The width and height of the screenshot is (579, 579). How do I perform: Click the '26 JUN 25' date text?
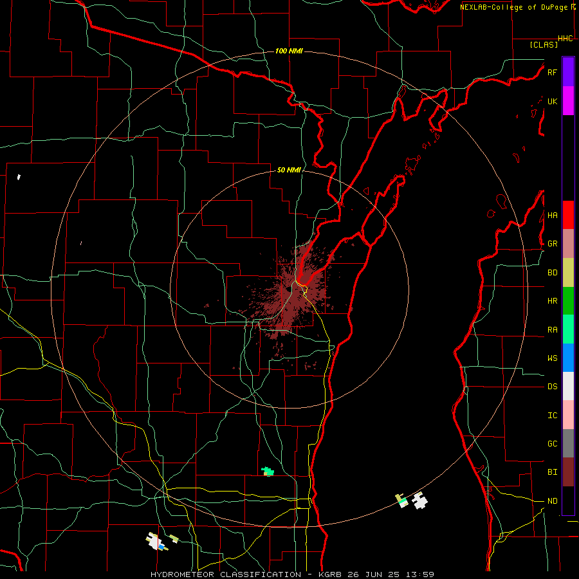tap(374, 574)
